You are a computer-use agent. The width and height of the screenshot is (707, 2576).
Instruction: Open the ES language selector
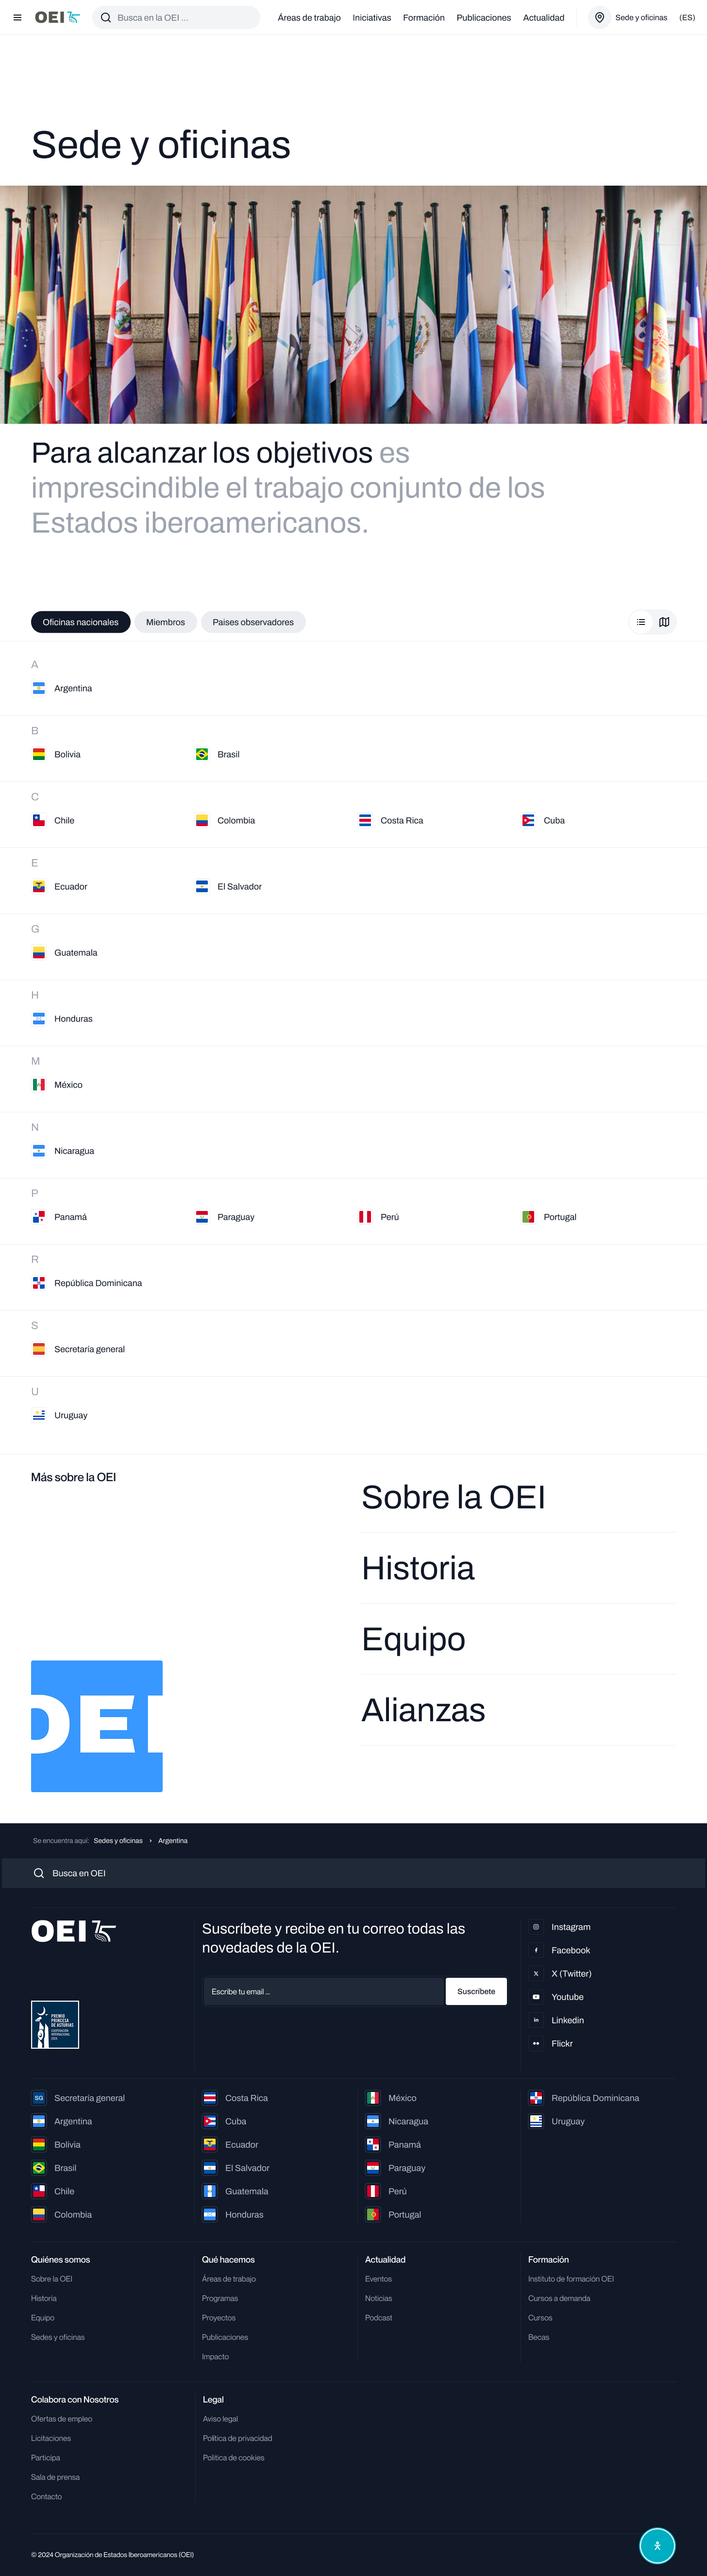[687, 18]
